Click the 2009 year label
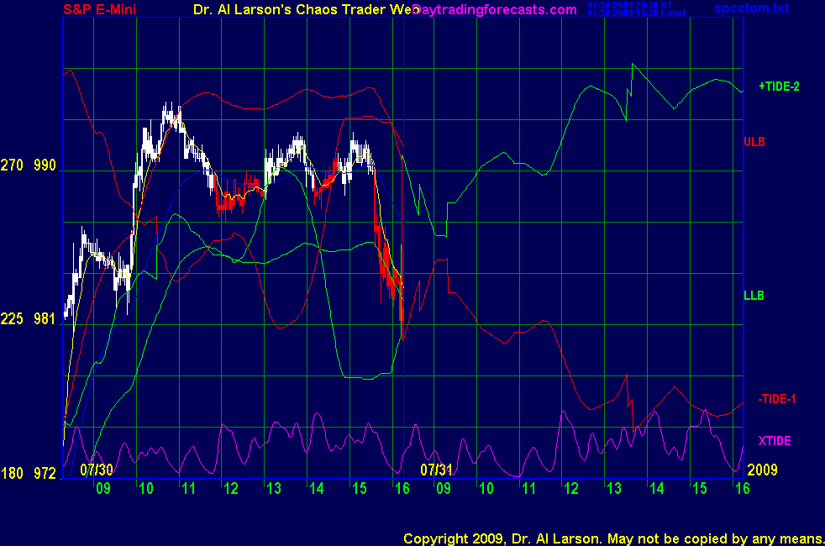This screenshot has width=825, height=546. click(762, 470)
